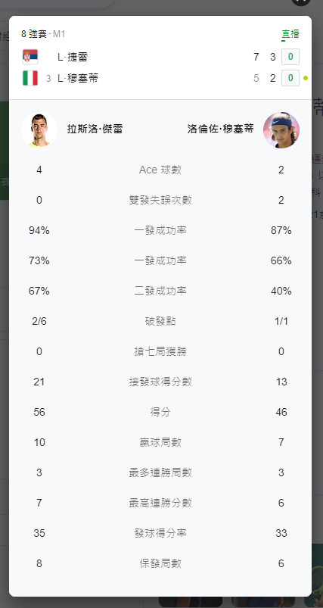Click current game score box for 穆塞蒂
This screenshot has width=323, height=608.
coord(290,78)
